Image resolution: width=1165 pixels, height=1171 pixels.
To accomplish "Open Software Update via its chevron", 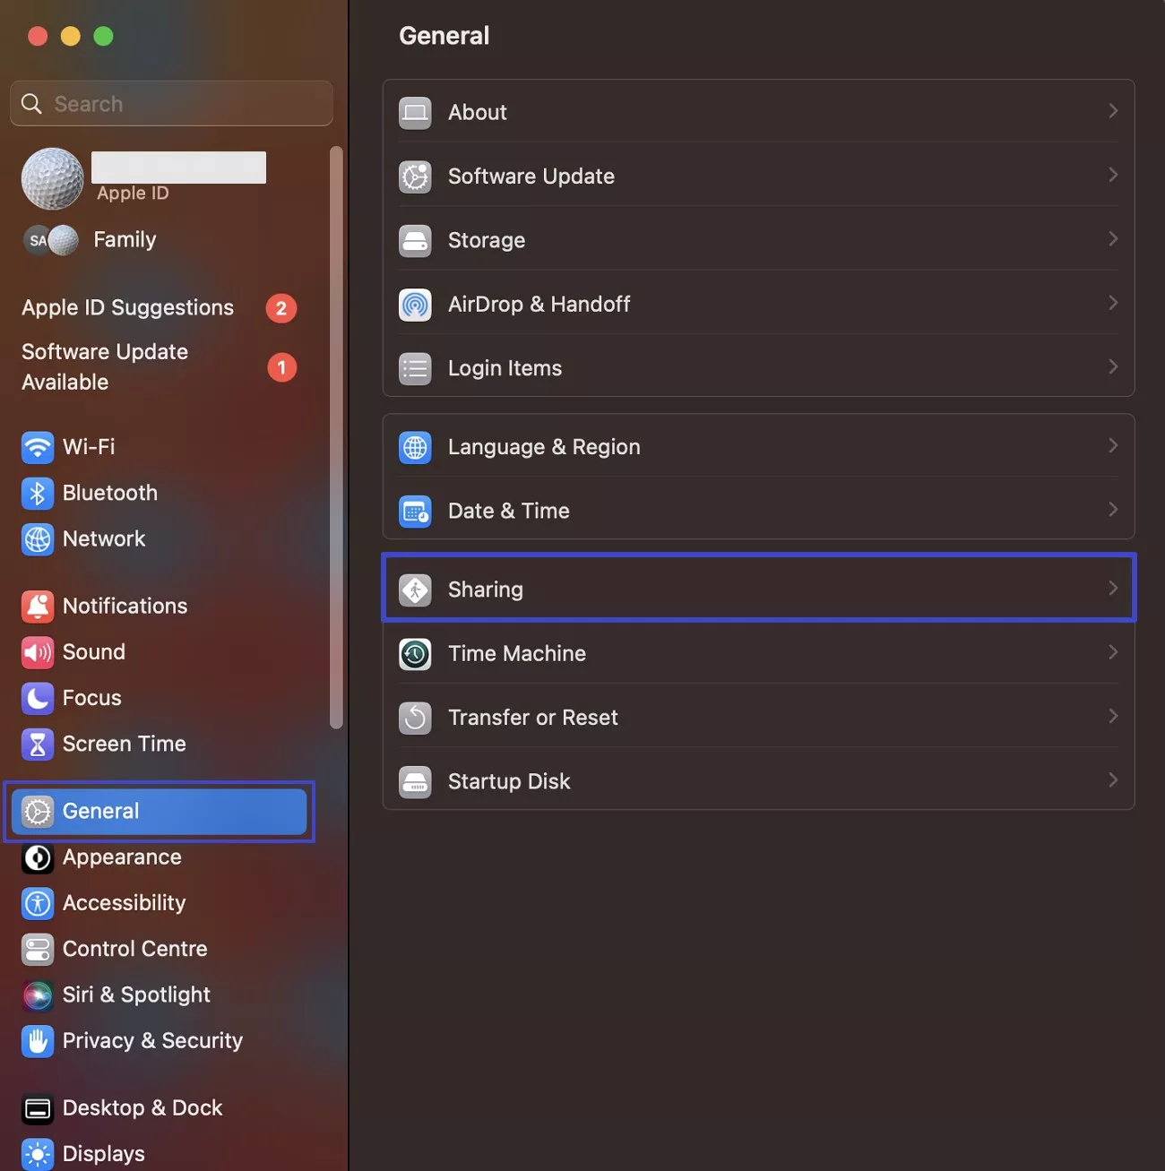I will pyautogui.click(x=1113, y=175).
